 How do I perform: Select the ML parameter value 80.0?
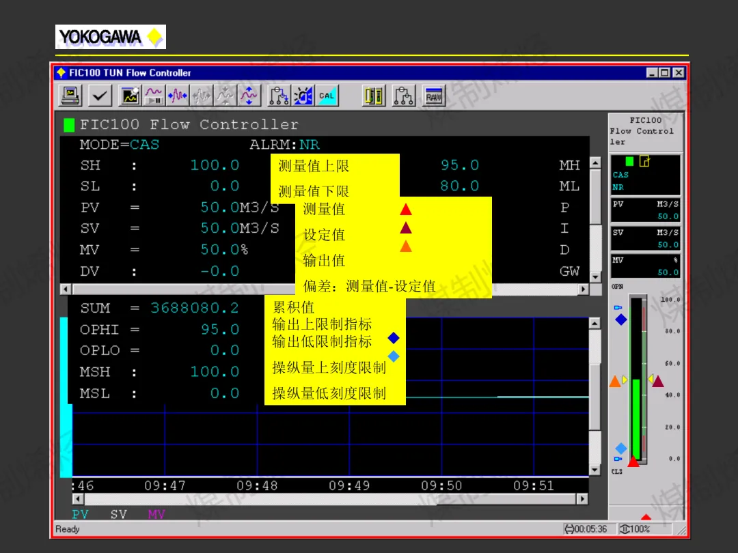[x=460, y=186]
